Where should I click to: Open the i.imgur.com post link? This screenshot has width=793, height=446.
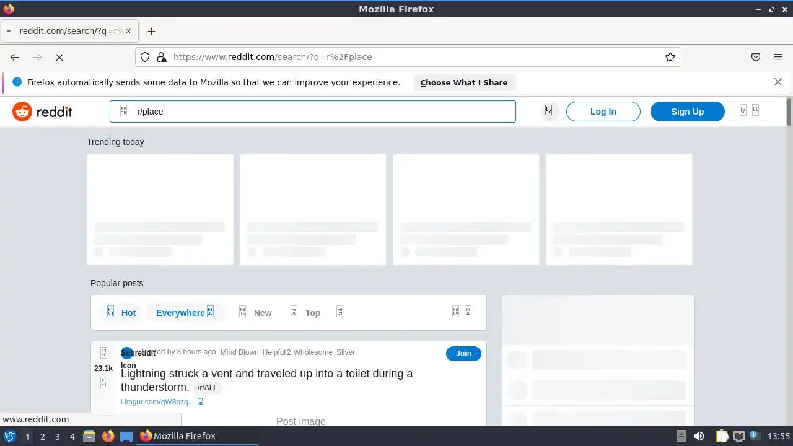pyautogui.click(x=157, y=402)
